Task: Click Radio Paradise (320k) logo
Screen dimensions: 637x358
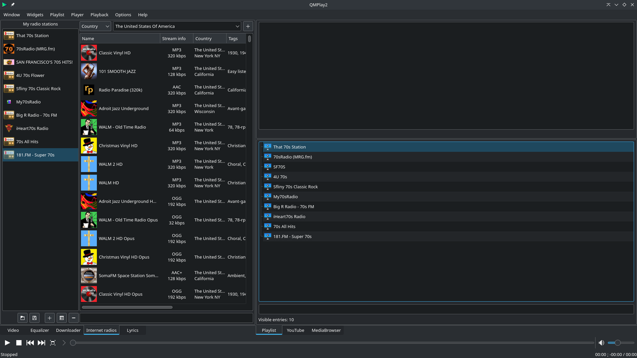Action: (x=89, y=90)
